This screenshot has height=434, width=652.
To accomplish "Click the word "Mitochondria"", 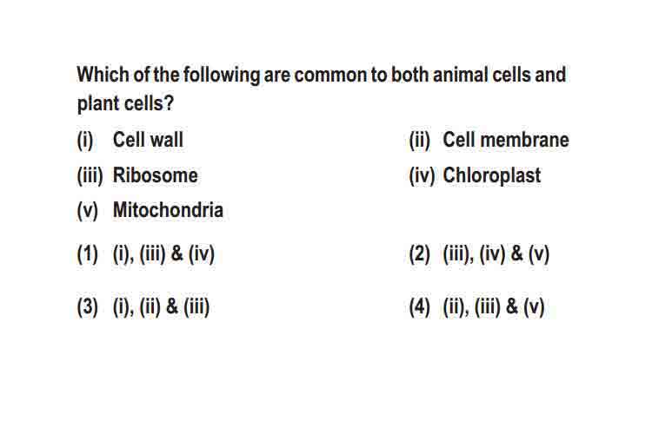I will (168, 210).
